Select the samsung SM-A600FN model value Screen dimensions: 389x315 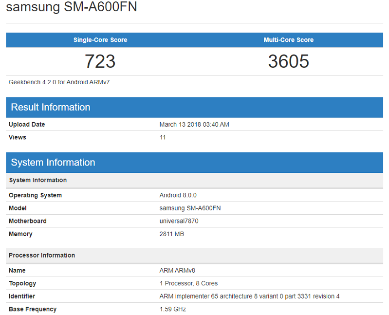click(x=190, y=208)
